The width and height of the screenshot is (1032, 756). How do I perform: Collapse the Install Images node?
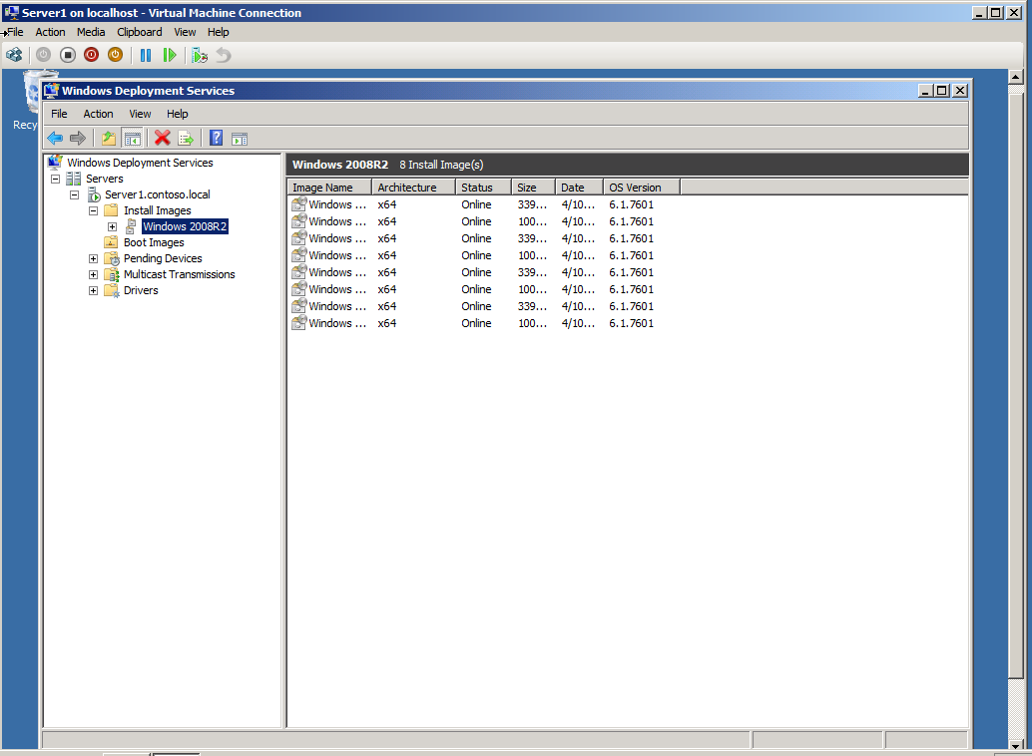pyautogui.click(x=94, y=210)
